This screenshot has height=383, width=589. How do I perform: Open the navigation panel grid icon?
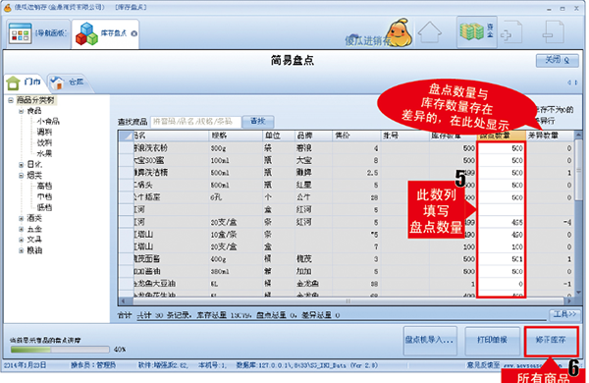[x=20, y=33]
